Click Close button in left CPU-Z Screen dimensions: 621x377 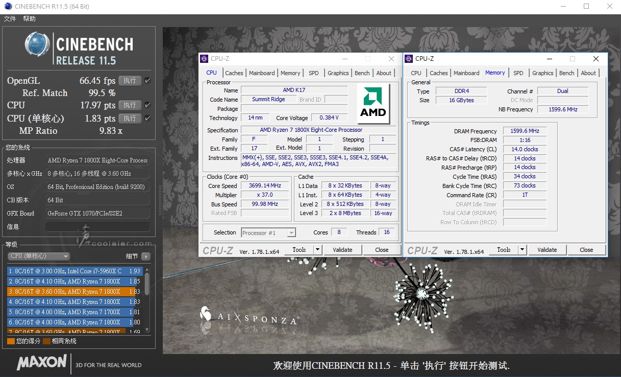coord(382,250)
